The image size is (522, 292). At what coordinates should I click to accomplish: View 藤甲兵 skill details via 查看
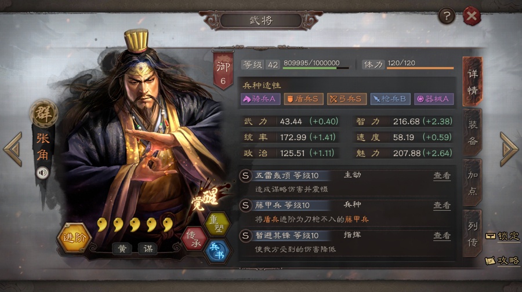click(442, 206)
